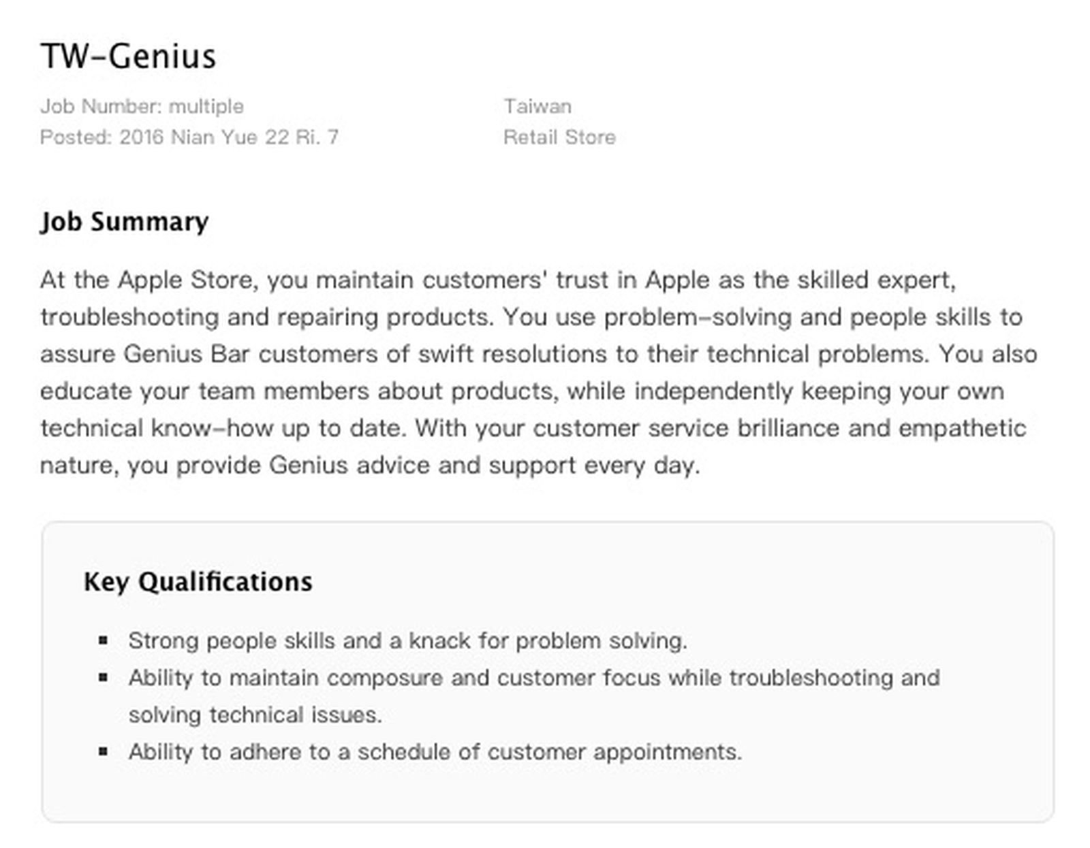Select the Job Summary heading
The image size is (1090, 848).
click(x=124, y=222)
